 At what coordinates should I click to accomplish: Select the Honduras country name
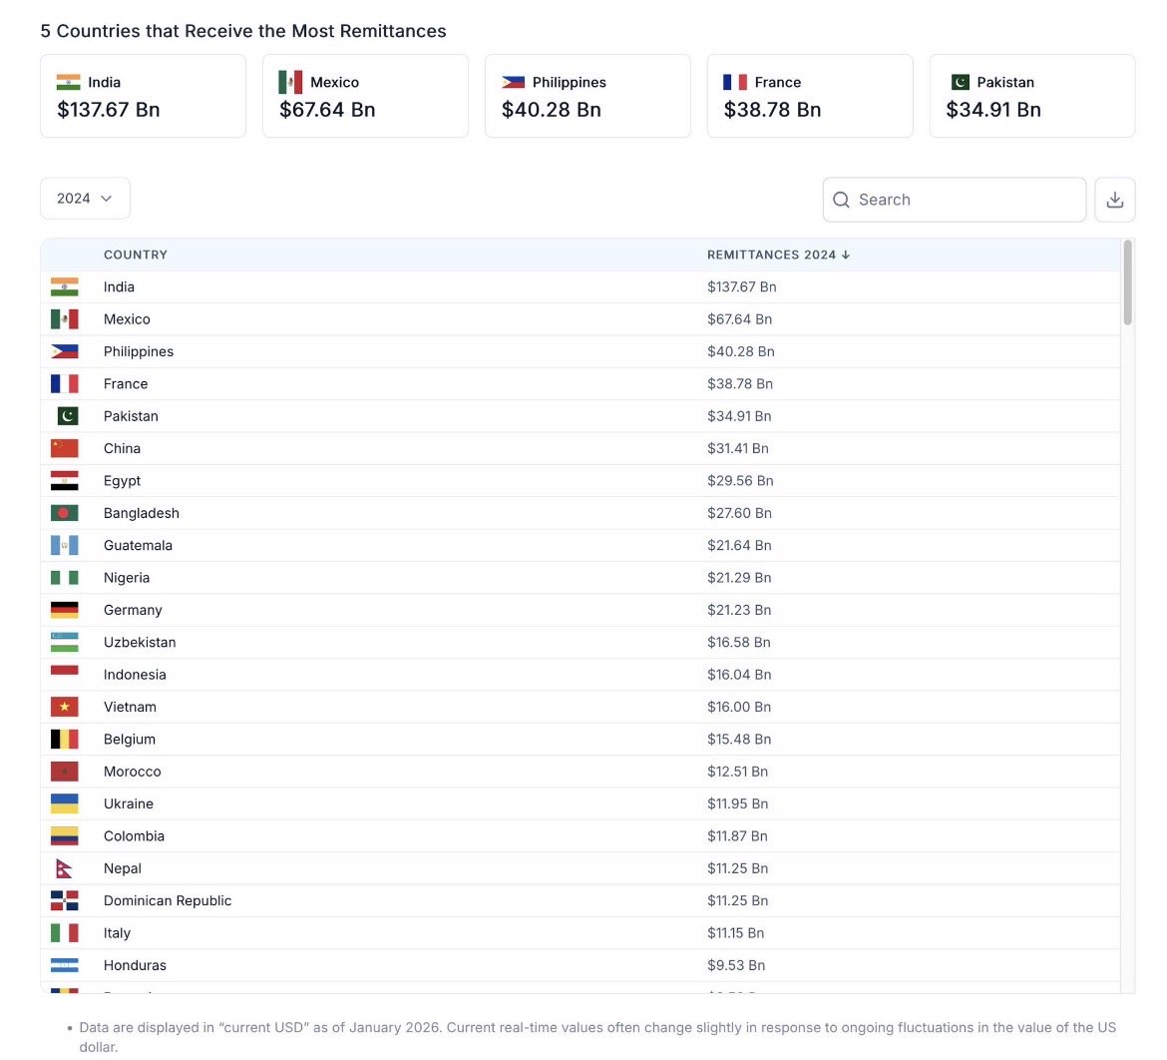(x=135, y=965)
